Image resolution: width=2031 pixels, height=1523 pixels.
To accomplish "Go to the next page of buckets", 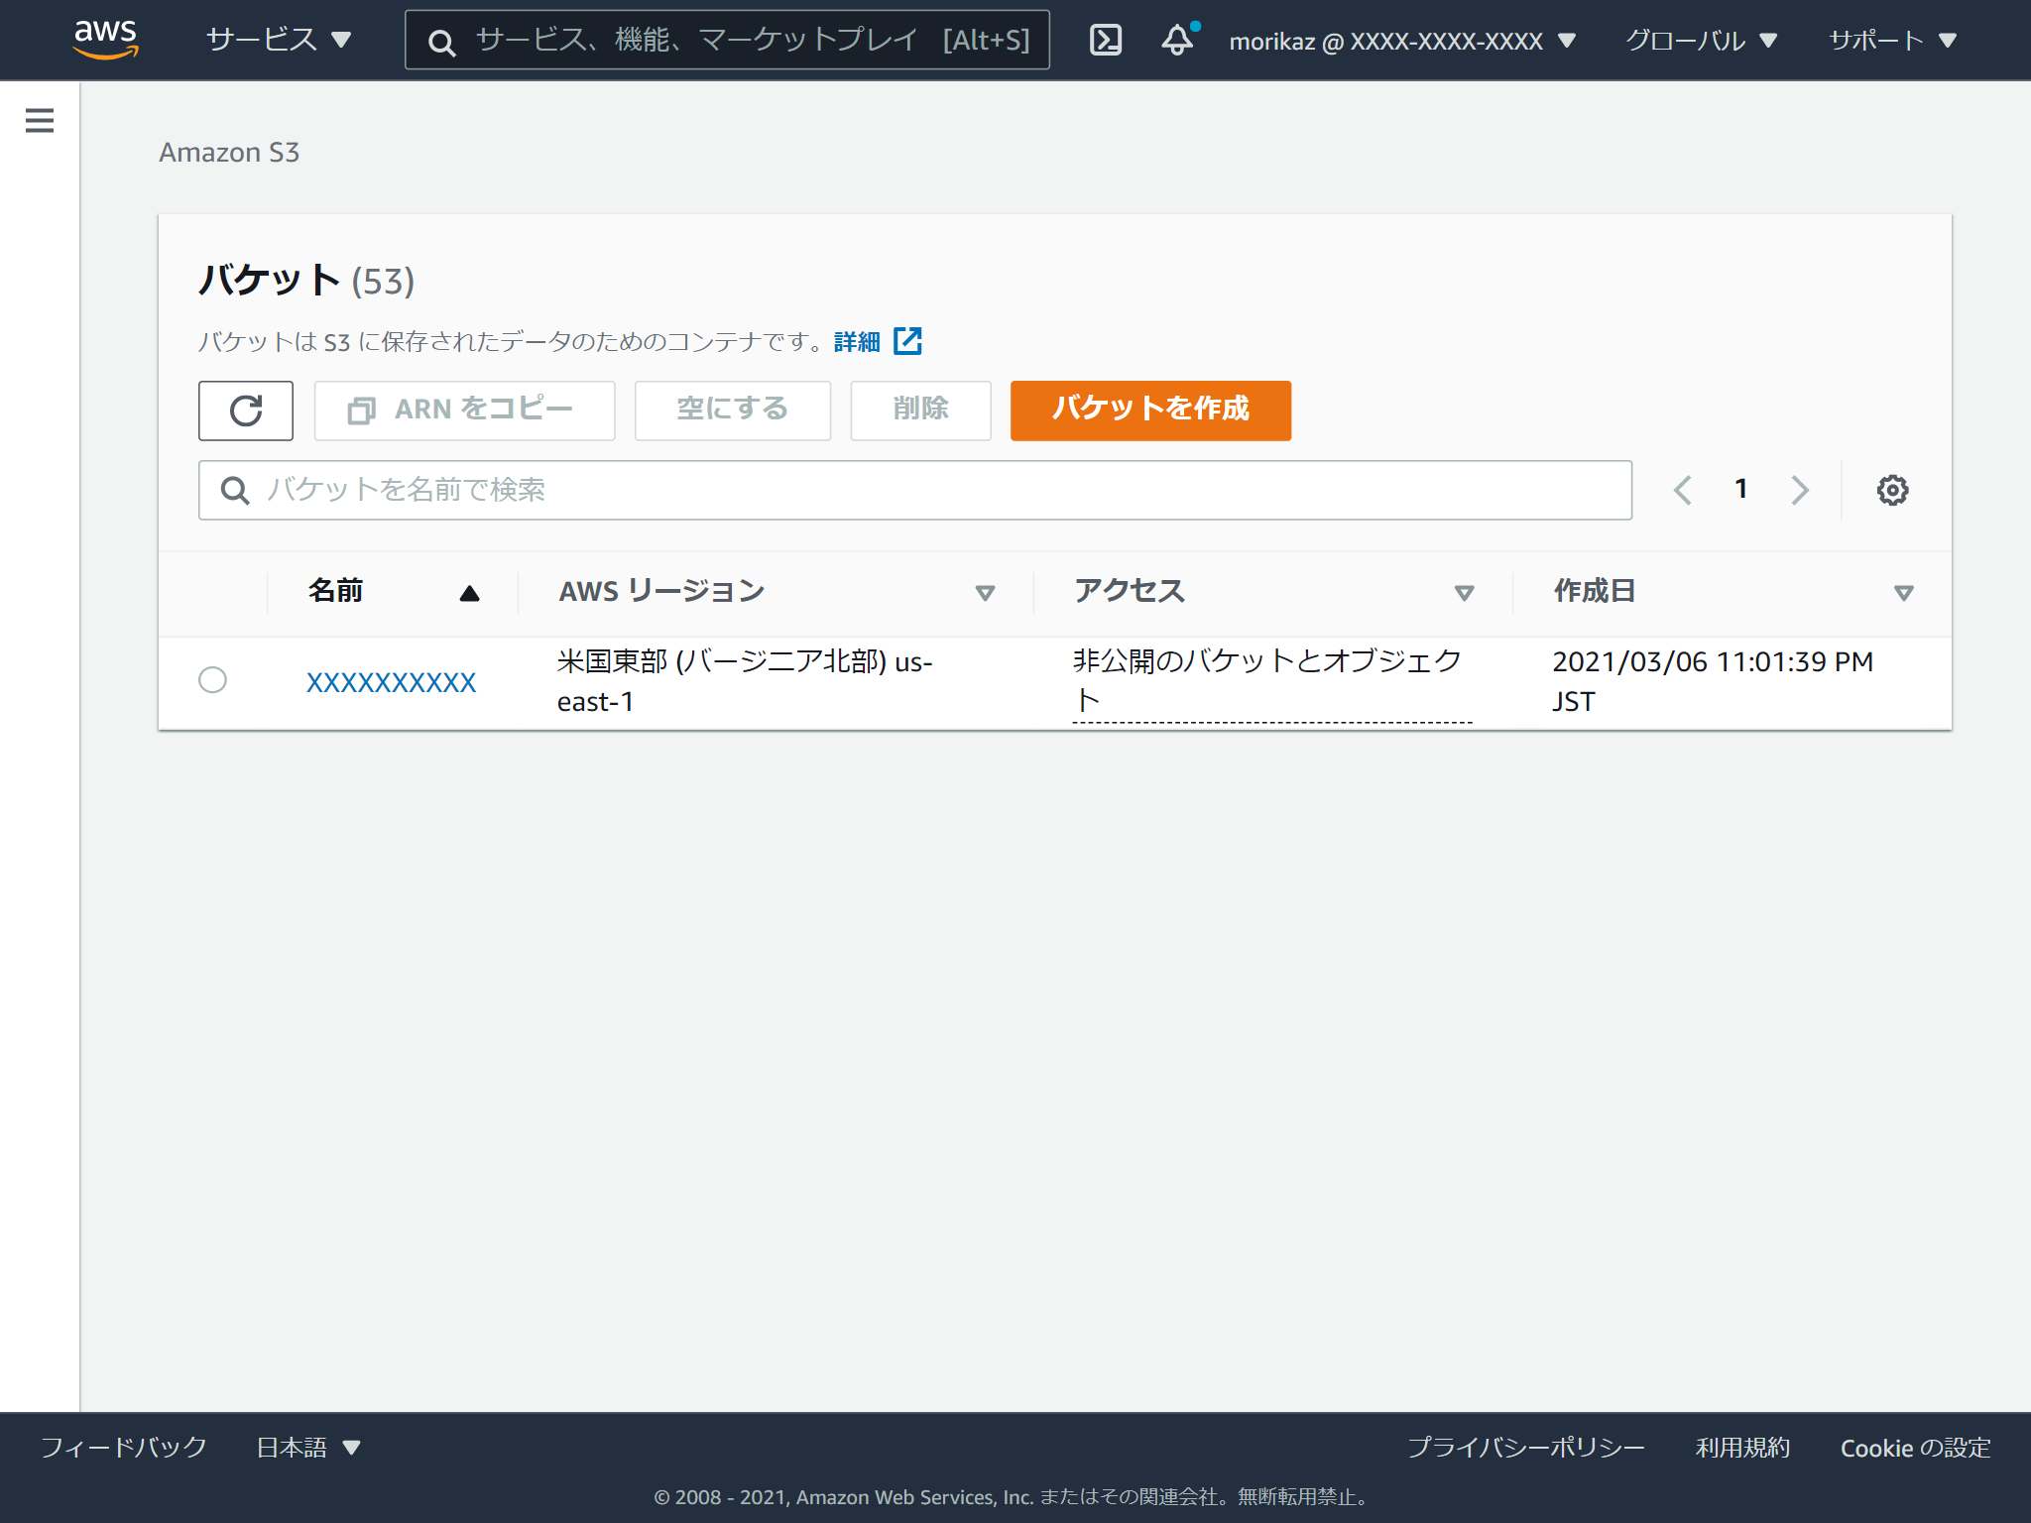I will pos(1800,489).
